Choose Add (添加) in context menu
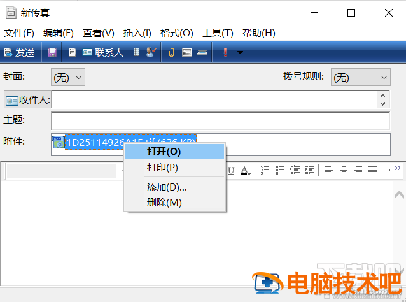The height and width of the screenshot is (302, 406). point(174,187)
